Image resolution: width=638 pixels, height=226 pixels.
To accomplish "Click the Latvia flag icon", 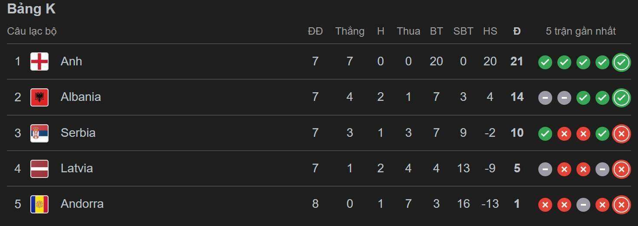I will (x=39, y=168).
